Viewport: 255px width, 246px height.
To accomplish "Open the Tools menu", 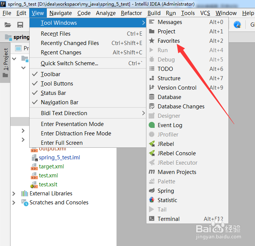I will [188, 13].
